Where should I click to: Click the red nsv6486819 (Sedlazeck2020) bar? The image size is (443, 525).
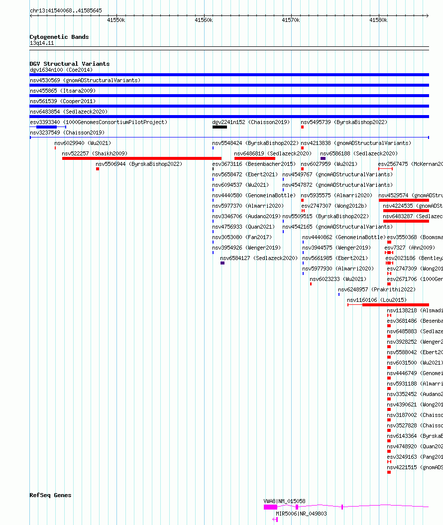pyautogui.click(x=255, y=158)
